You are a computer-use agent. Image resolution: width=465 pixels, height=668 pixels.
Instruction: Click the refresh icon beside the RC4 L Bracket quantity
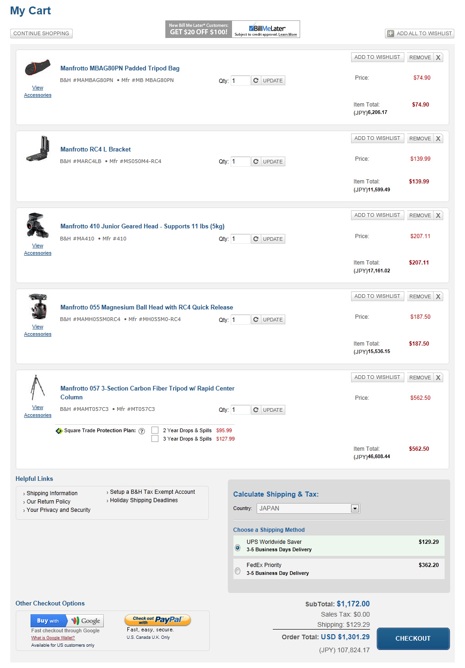pos(256,162)
